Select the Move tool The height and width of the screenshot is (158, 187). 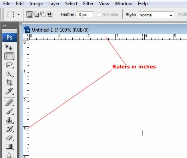[x=9, y=47]
